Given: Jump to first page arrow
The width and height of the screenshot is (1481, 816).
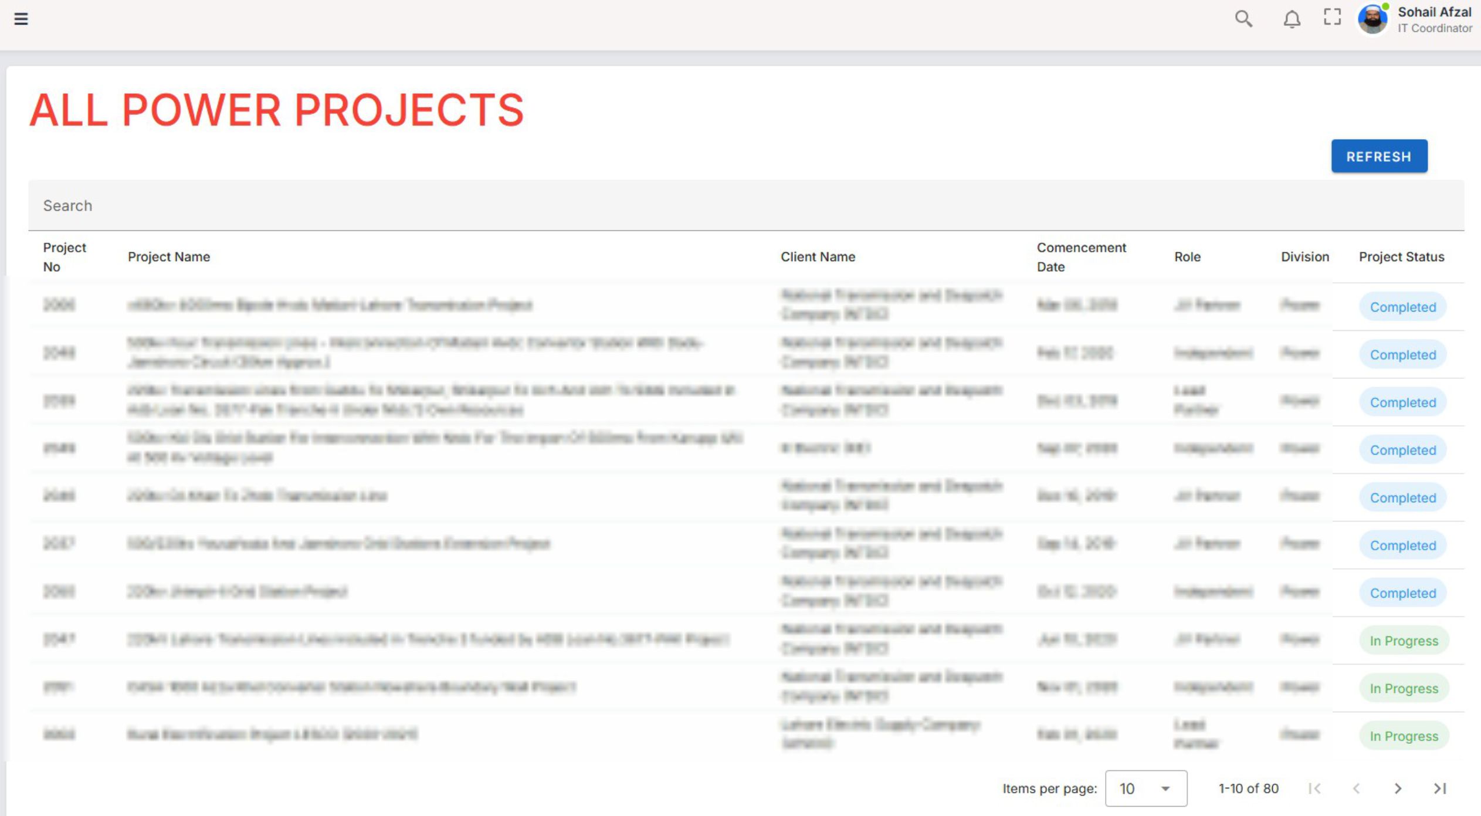Looking at the screenshot, I should point(1314,788).
